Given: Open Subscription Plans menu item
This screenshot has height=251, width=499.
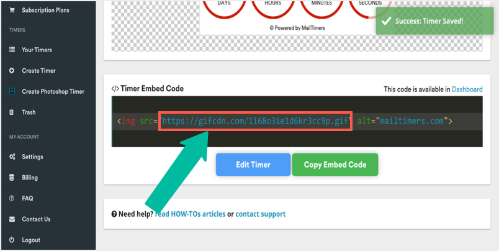Looking at the screenshot, I should pos(45,11).
